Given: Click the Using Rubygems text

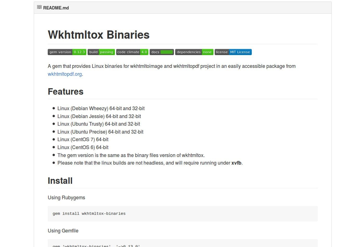Looking at the screenshot, I should pos(66,198).
